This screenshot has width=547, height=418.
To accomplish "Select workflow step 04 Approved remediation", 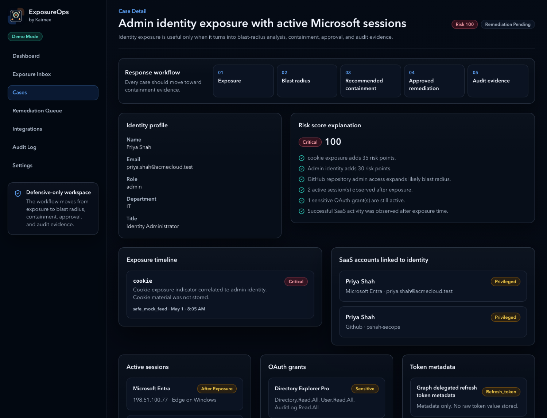I will pos(434,81).
